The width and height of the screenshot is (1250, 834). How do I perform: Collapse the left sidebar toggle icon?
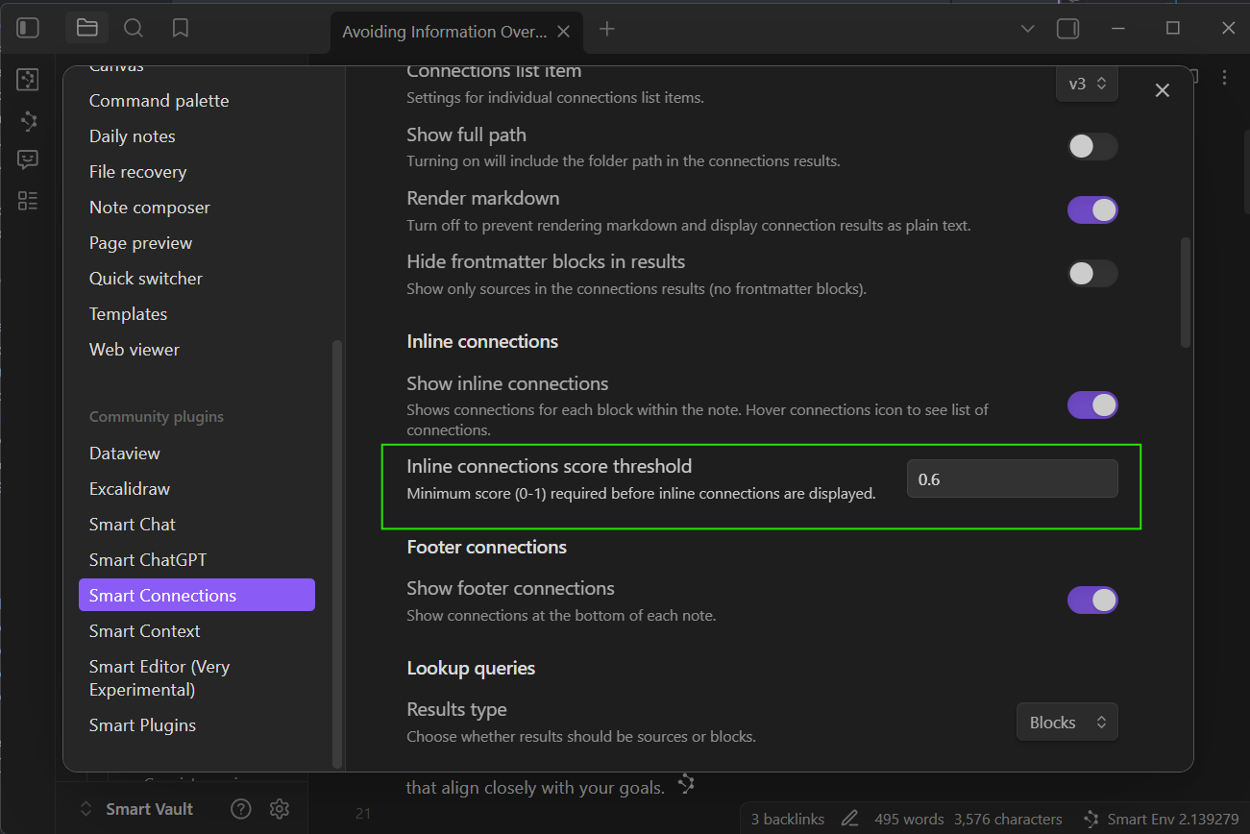coord(28,28)
